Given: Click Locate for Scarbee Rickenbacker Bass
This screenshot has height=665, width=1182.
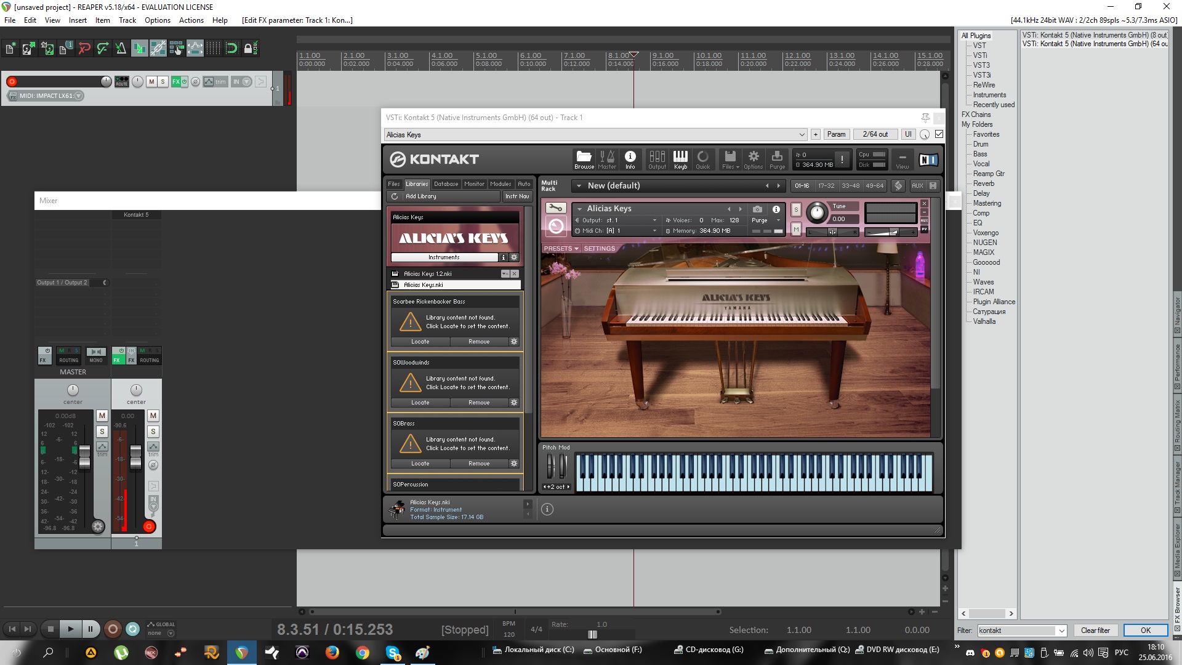Looking at the screenshot, I should pyautogui.click(x=420, y=342).
